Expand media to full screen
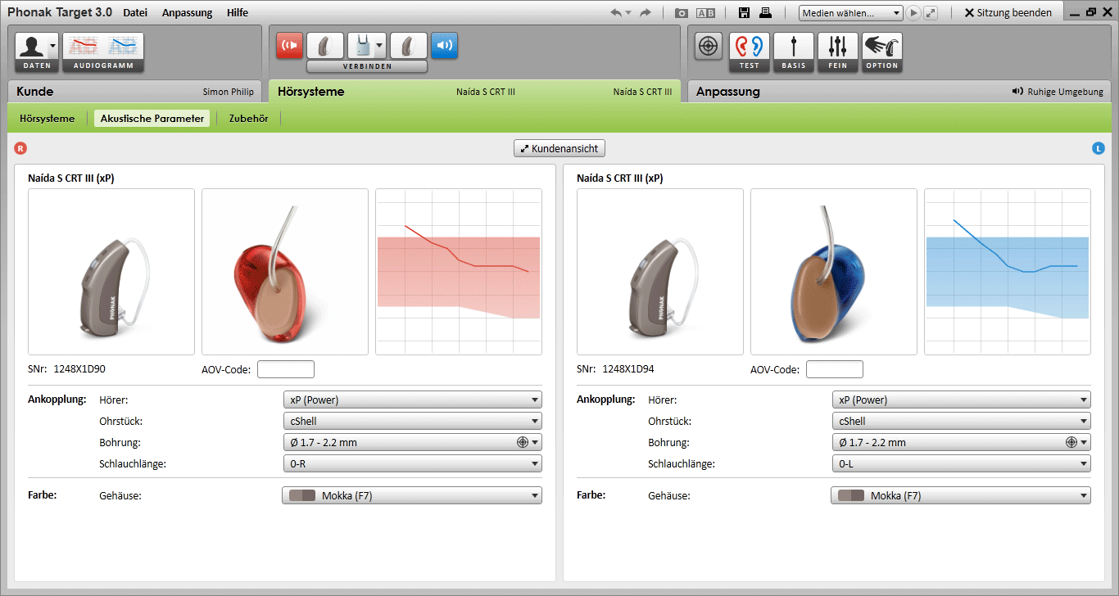1119x596 pixels. point(931,13)
